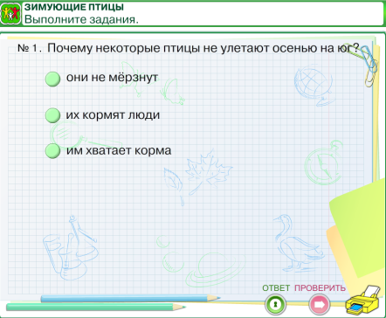Click the green keyhole answer button
386x318 pixels.
coord(275,304)
